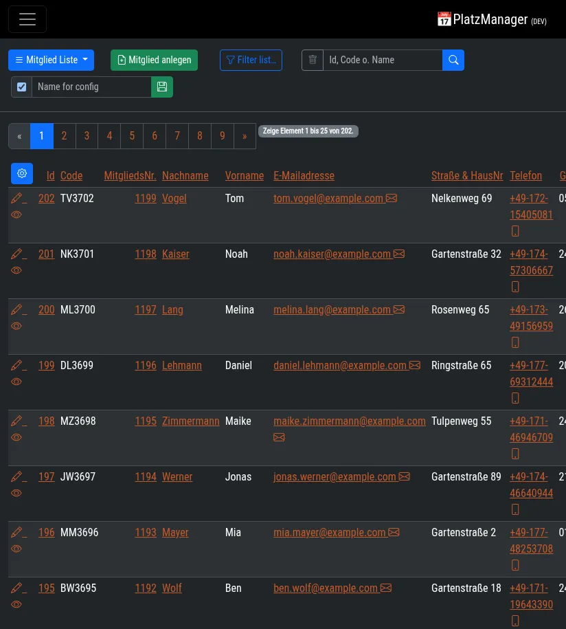Open the hamburger navigation menu
Screen dimensions: 566x629
pos(27,19)
